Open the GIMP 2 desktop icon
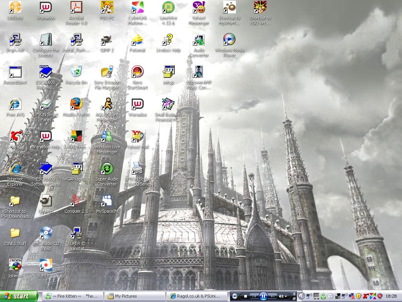The image size is (402, 302). [107, 40]
